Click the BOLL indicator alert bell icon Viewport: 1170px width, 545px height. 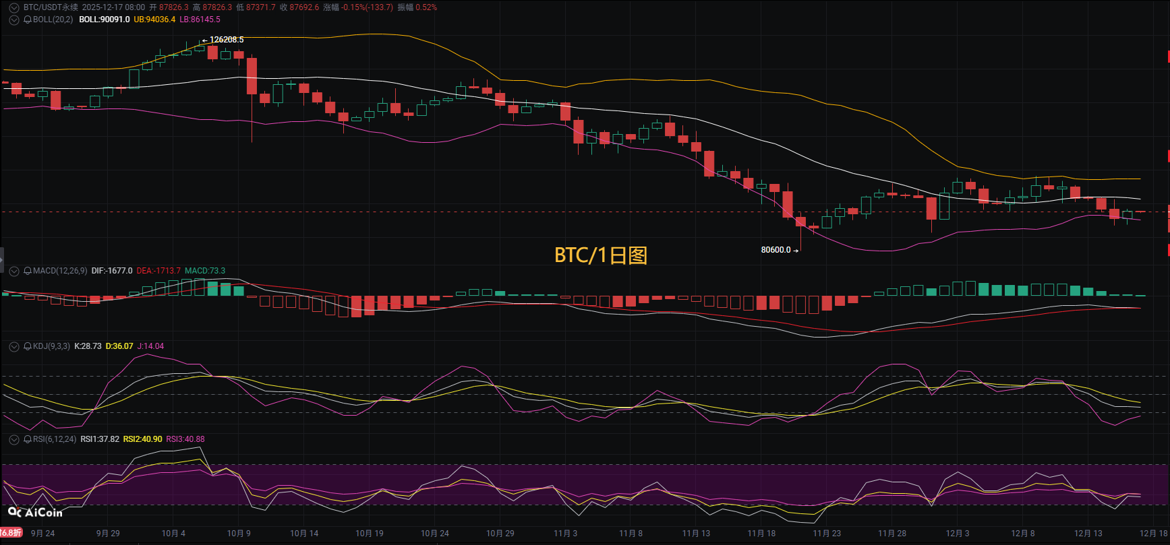click(x=28, y=20)
